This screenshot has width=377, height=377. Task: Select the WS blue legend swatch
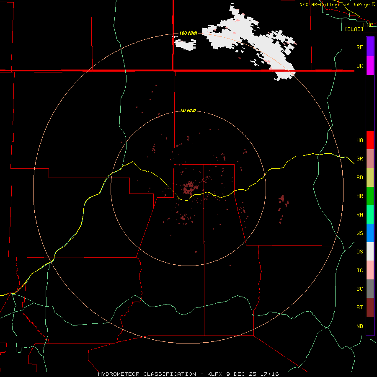[370, 233]
